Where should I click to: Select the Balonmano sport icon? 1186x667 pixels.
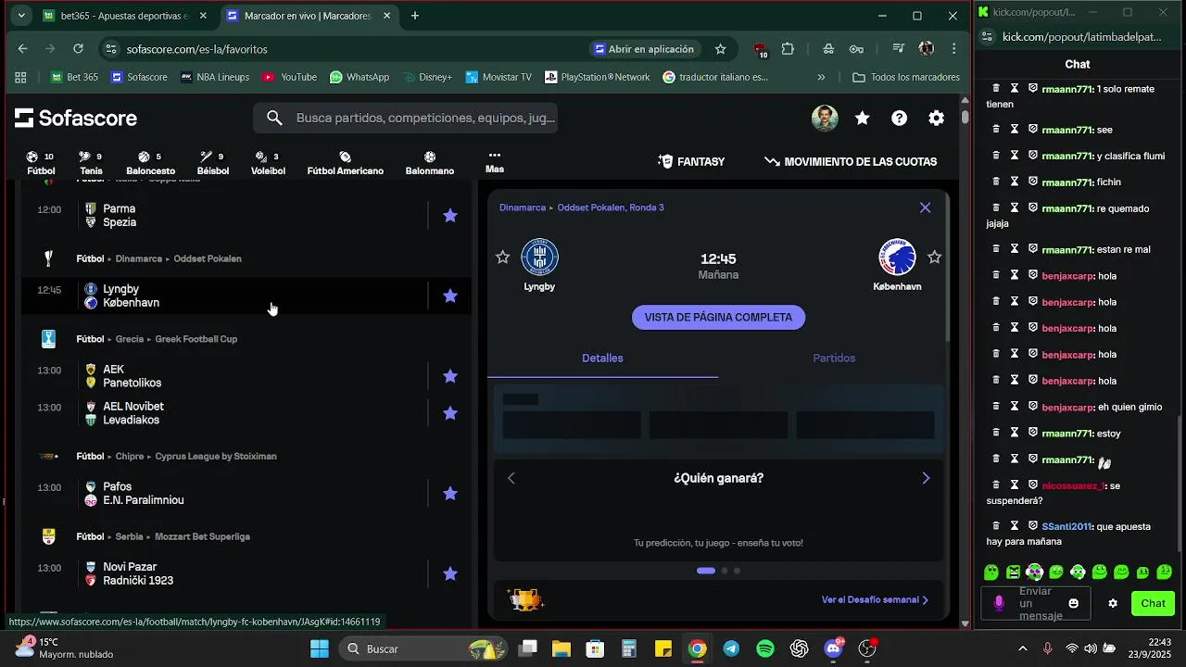point(430,163)
